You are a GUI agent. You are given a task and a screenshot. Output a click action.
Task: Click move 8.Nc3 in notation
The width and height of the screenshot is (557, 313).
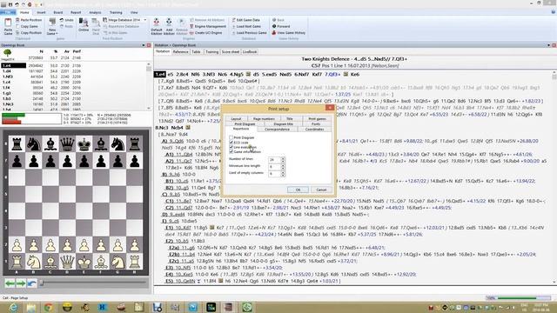click(x=162, y=128)
